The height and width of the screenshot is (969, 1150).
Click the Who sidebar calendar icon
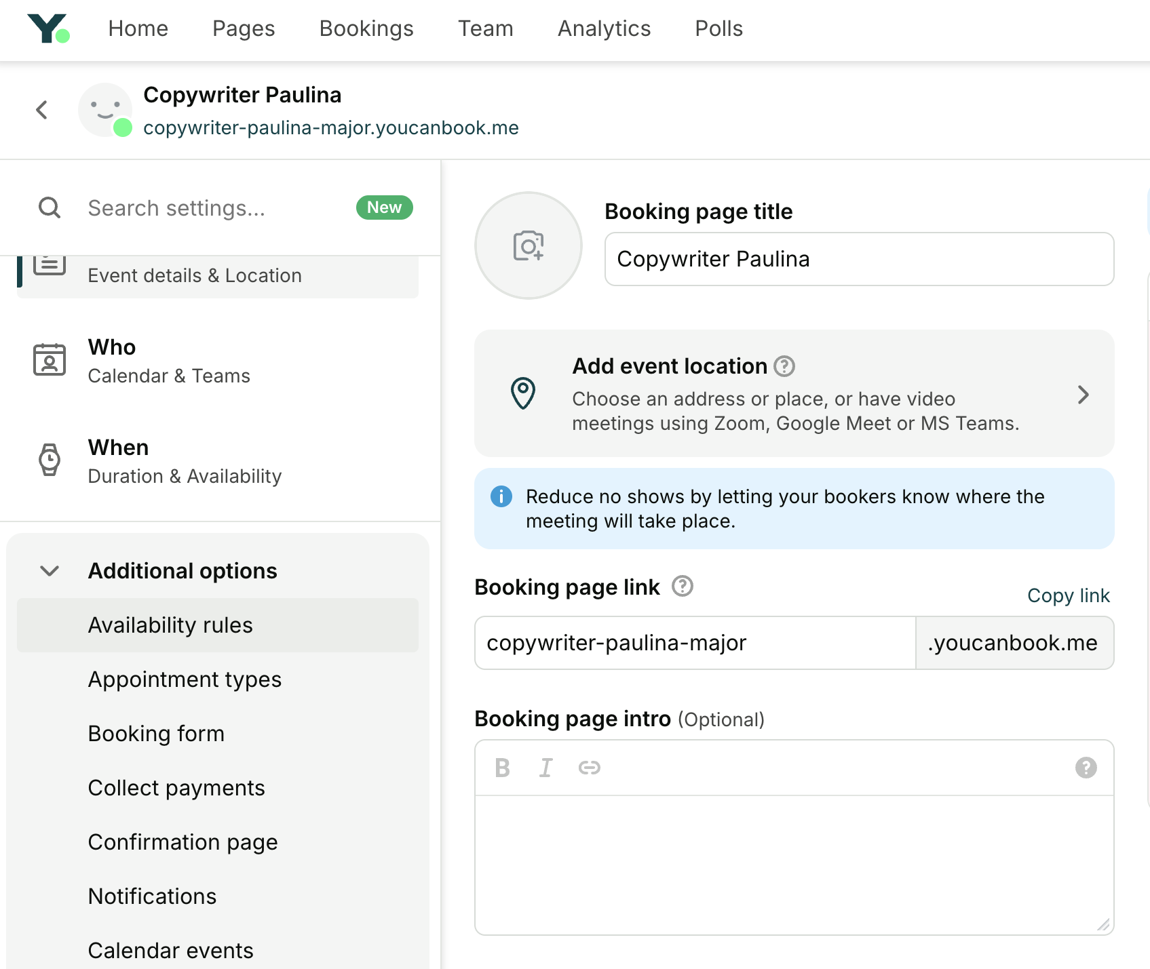[x=48, y=360]
